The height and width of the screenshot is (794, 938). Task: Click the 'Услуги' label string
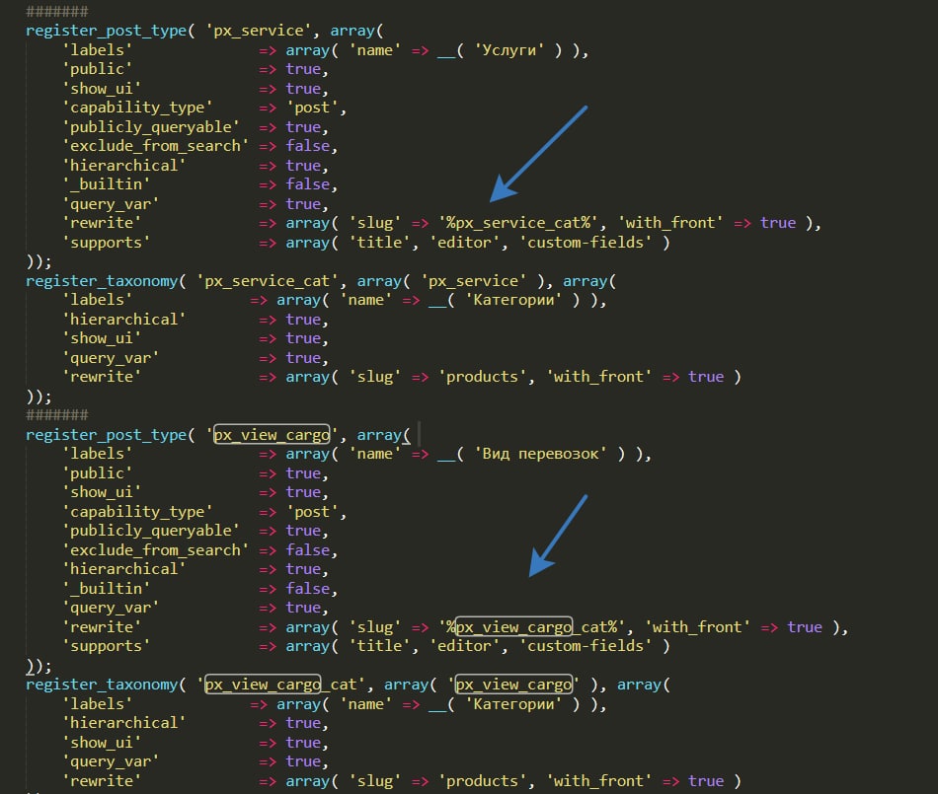coord(509,50)
